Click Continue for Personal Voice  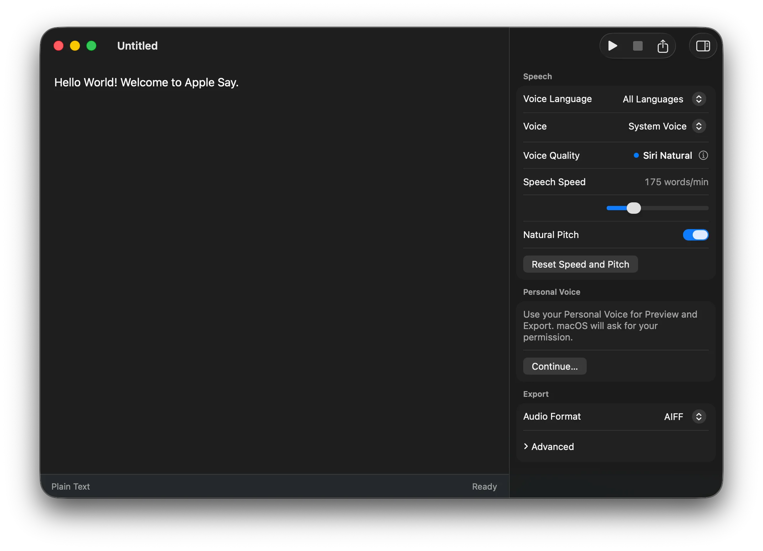[555, 366]
